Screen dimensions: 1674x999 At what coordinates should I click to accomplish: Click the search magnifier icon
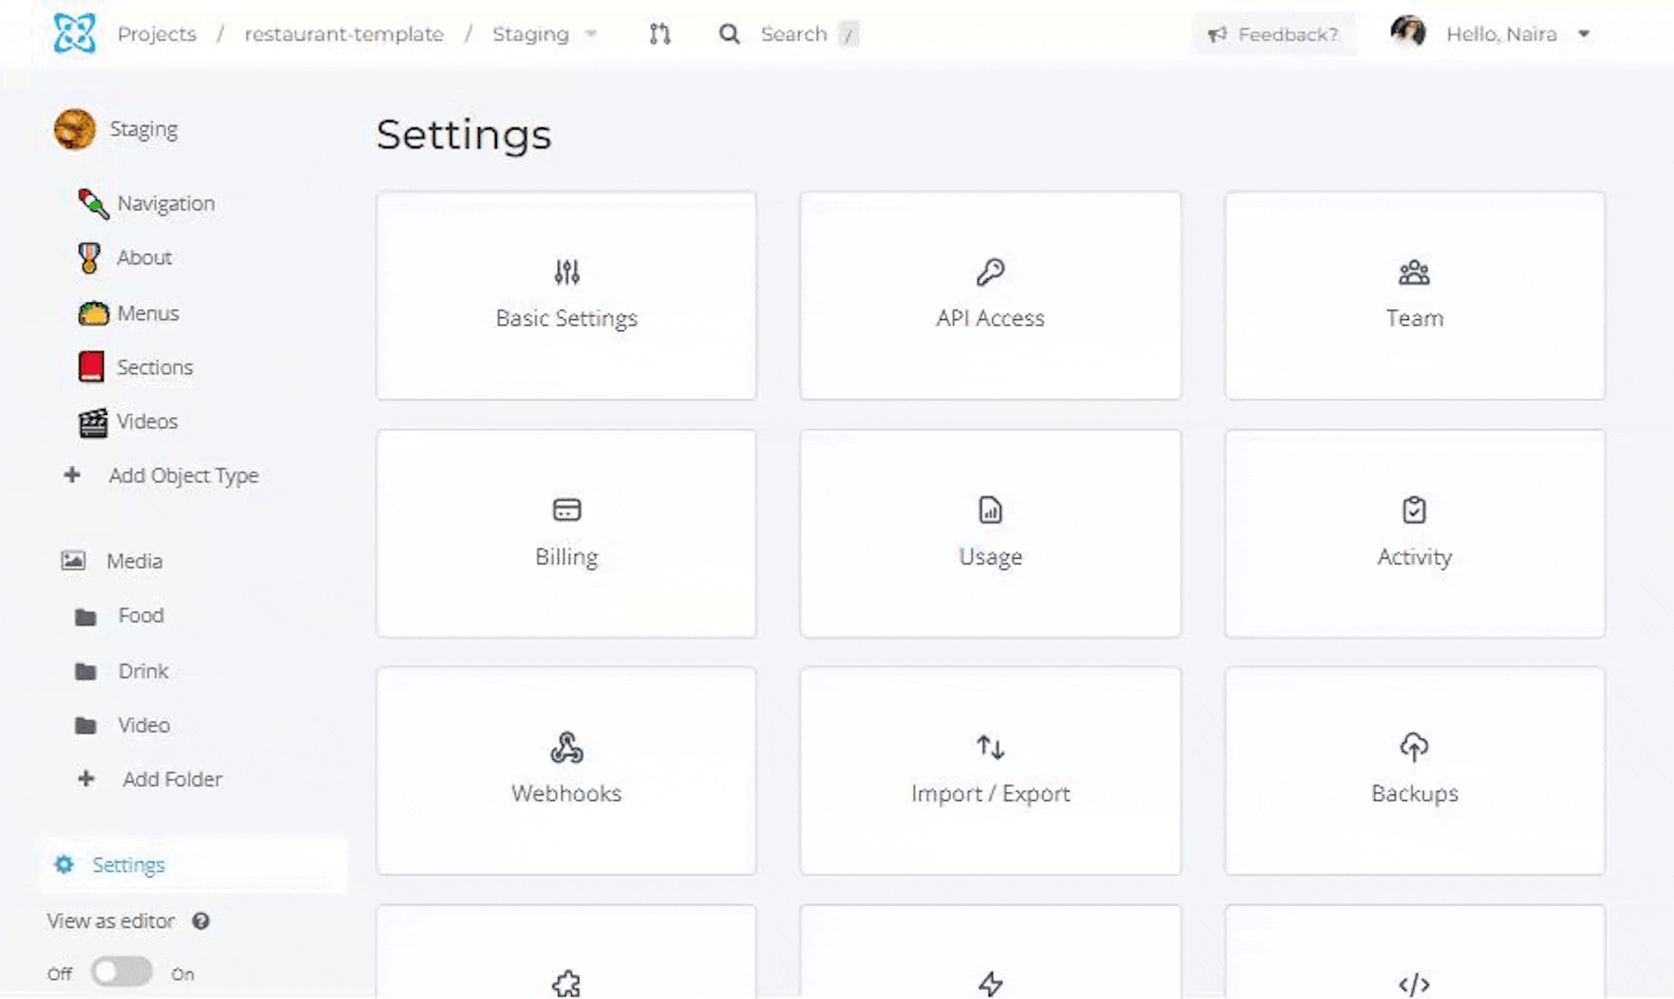point(729,34)
